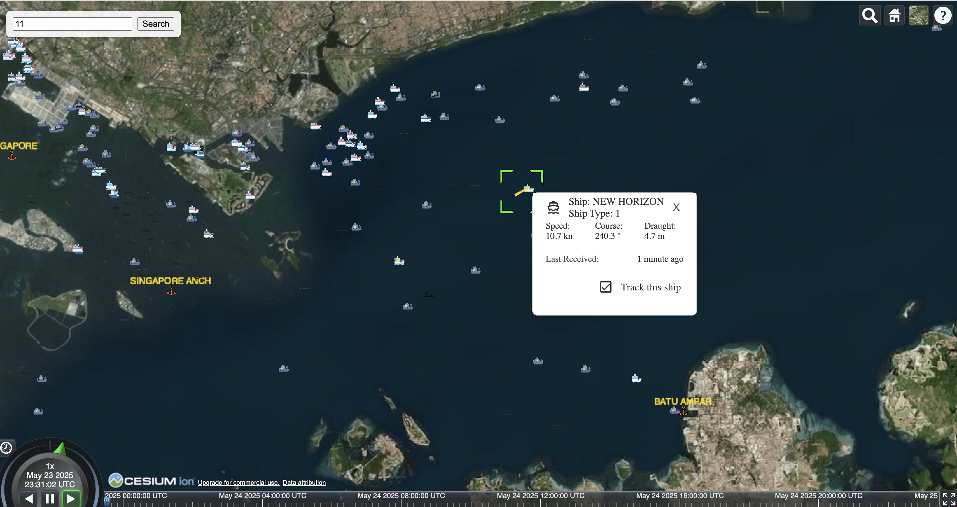Uncheck the Track this ship checkbox

coord(605,287)
